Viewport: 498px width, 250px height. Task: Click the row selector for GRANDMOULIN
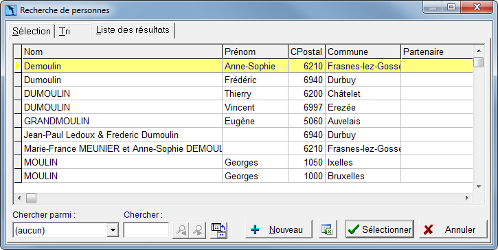(x=18, y=121)
